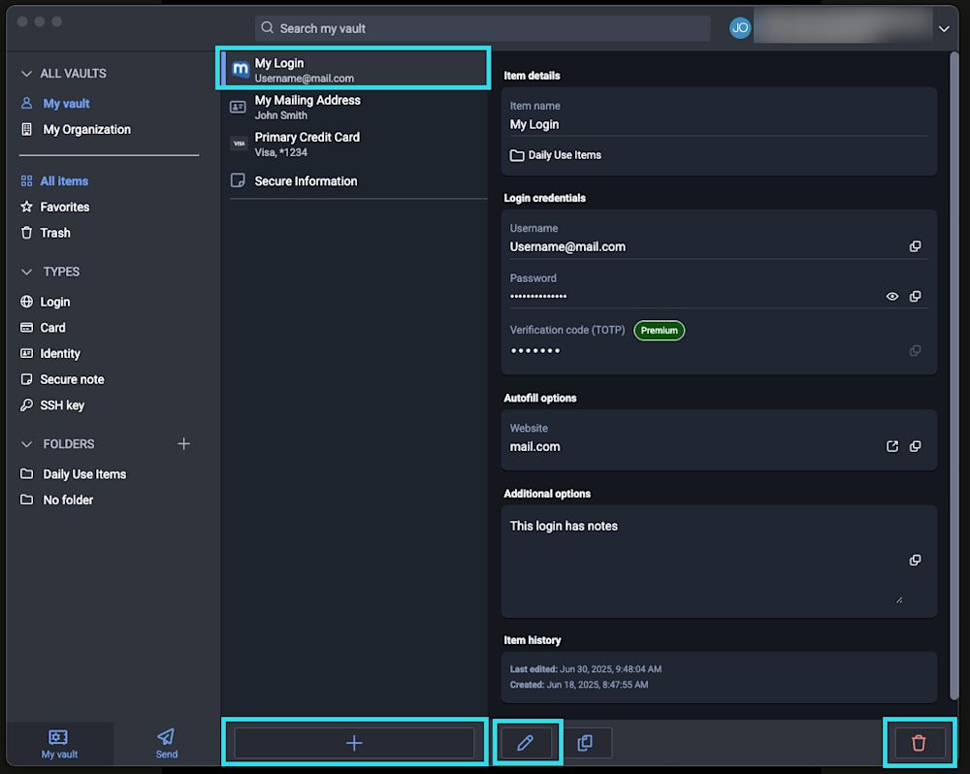Filter by SSH key type
Viewport: 970px width, 774px height.
[62, 405]
